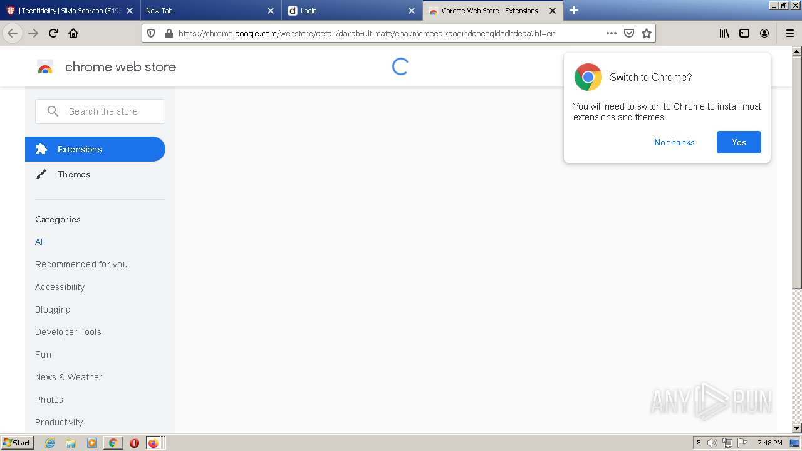Switch to Teenfidelity tab

70,10
